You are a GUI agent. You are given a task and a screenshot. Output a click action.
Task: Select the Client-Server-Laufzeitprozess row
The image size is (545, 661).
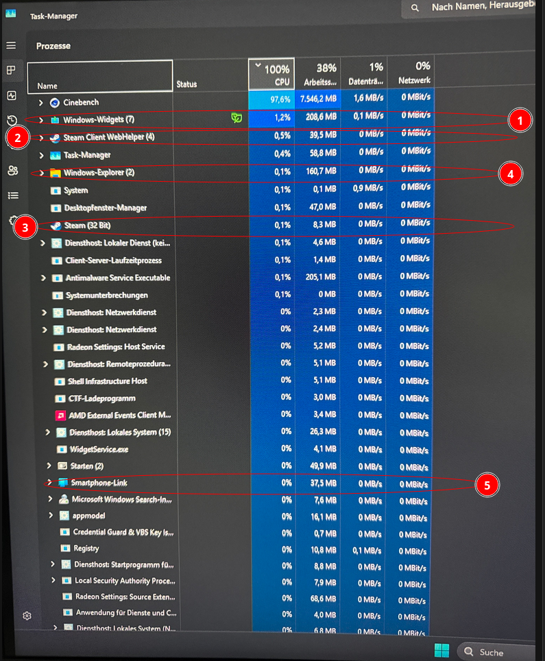click(x=232, y=261)
